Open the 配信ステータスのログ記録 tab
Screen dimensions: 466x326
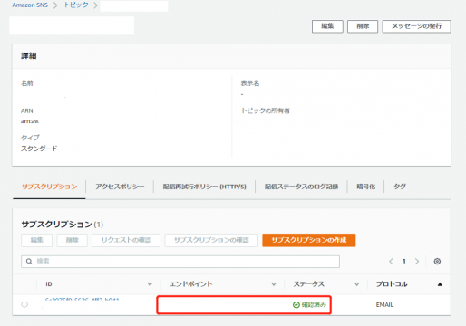tap(301, 187)
